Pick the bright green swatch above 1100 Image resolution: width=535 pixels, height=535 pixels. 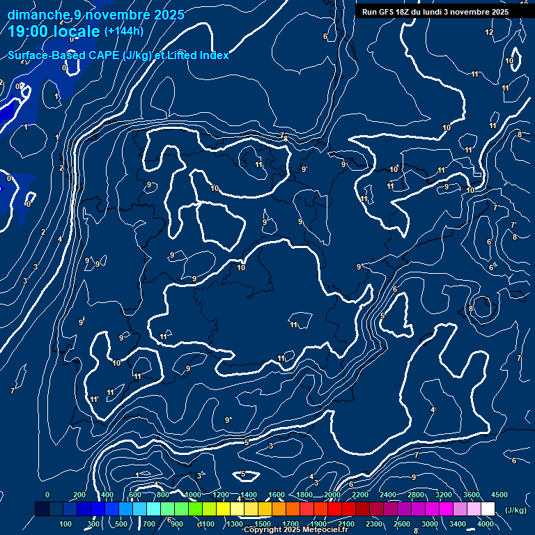(x=195, y=509)
